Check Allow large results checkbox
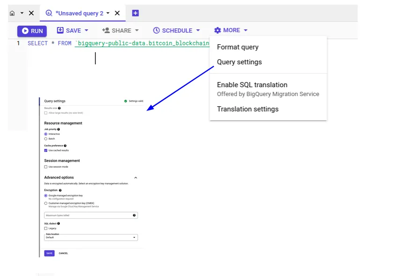The width and height of the screenshot is (404, 276). point(46,113)
